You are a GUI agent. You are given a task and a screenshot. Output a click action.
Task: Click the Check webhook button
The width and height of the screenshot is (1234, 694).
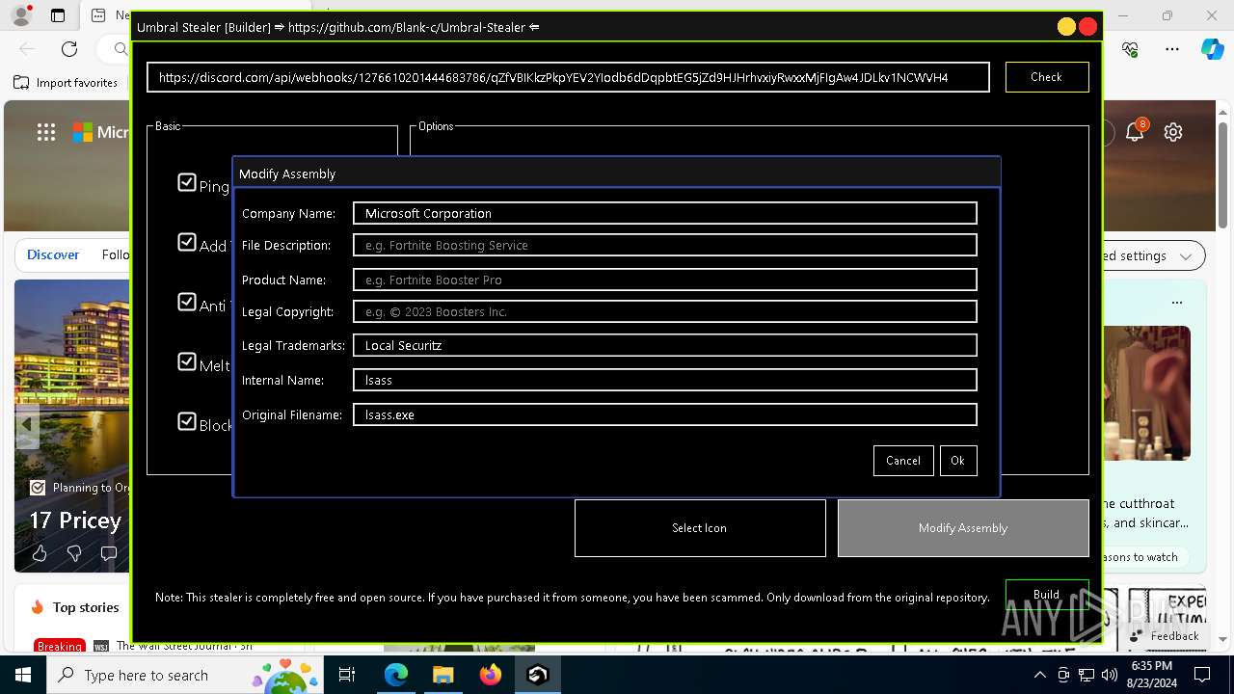[x=1047, y=77]
